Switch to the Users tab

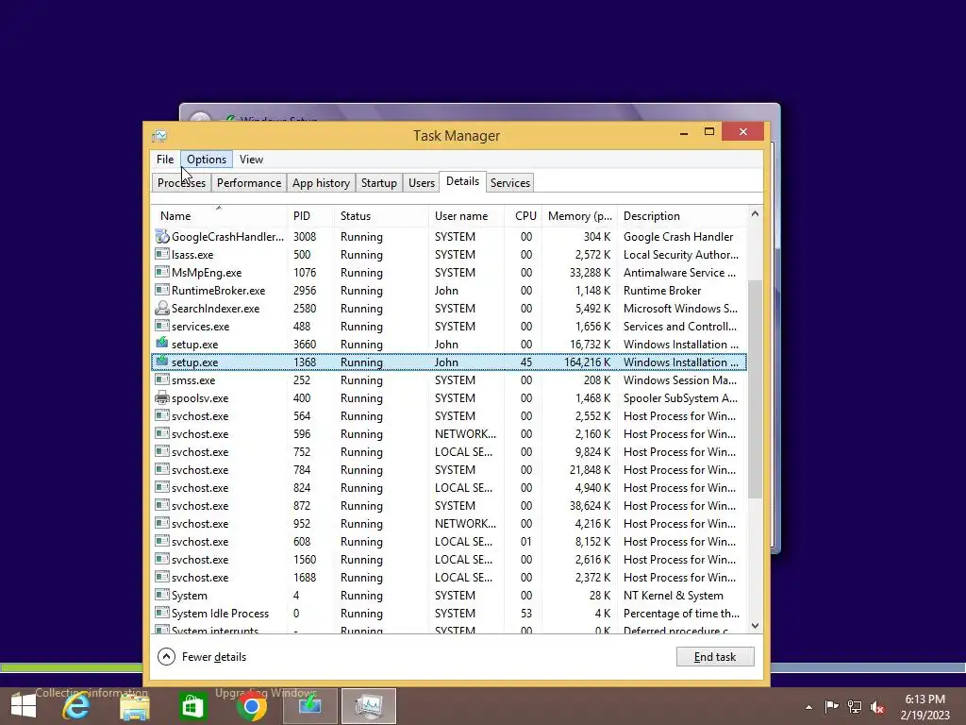[x=422, y=183]
